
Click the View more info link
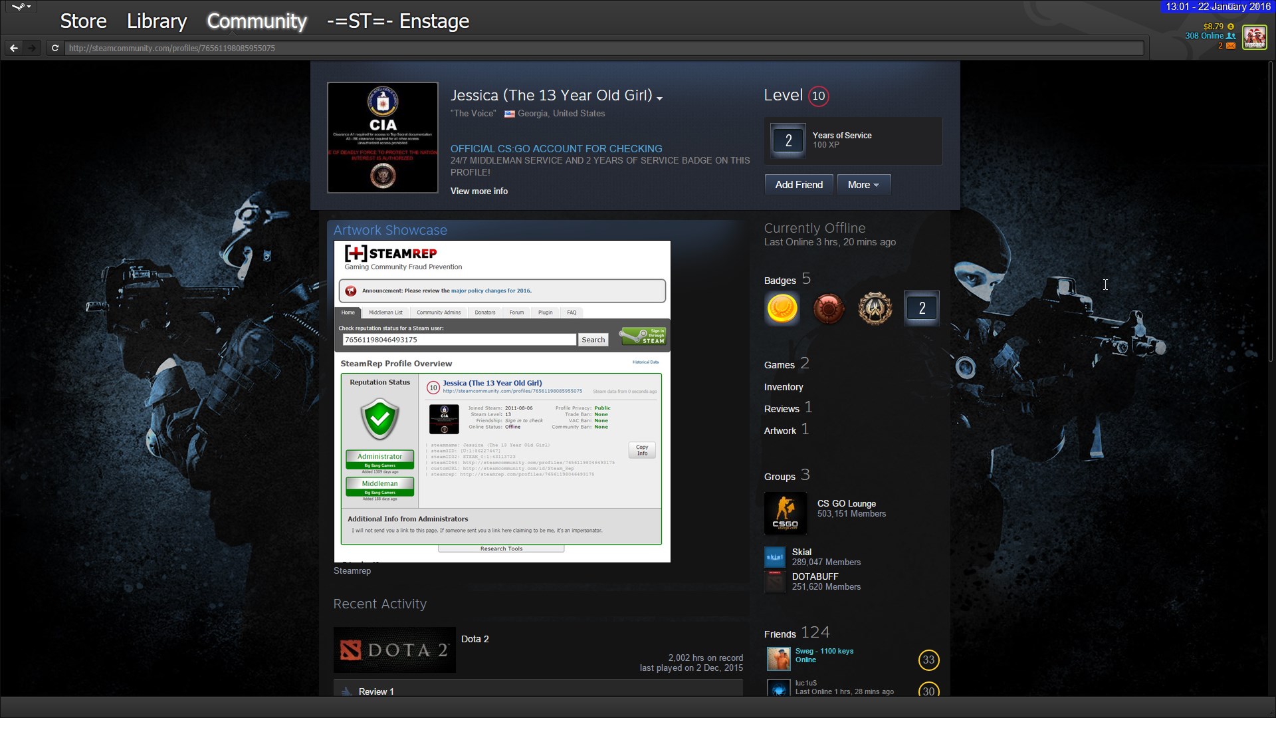[478, 191]
